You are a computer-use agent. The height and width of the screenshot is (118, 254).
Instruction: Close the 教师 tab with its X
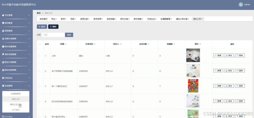(66, 19)
